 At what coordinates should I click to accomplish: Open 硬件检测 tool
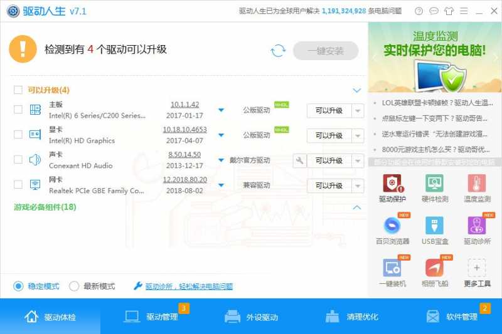[434, 188]
